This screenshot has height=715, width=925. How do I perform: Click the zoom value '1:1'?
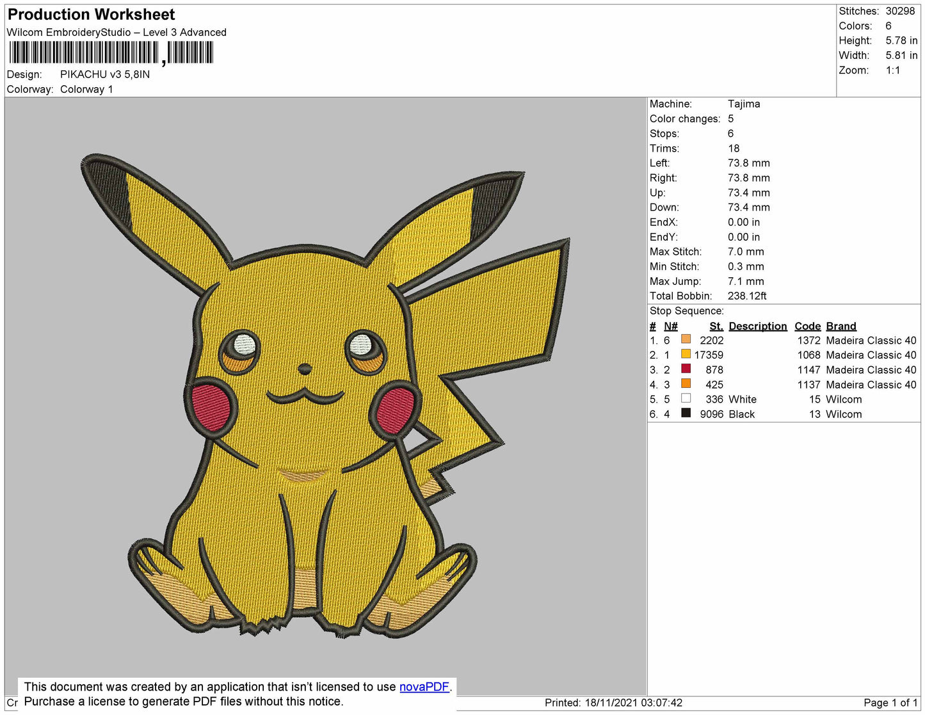[893, 70]
